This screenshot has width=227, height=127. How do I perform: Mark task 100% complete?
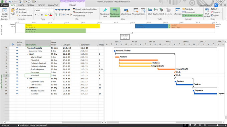click(69, 10)
